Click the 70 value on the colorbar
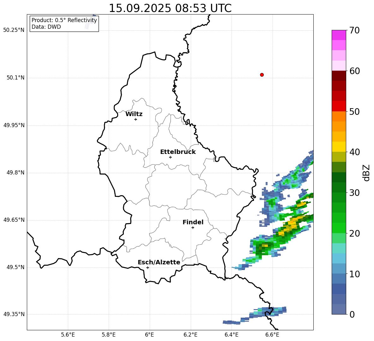 point(354,30)
